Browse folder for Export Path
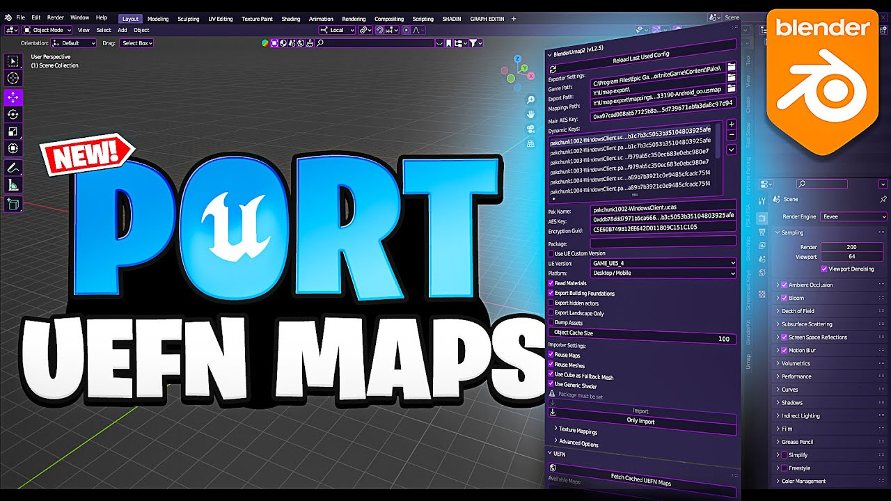This screenshot has height=501, width=891. click(x=731, y=78)
